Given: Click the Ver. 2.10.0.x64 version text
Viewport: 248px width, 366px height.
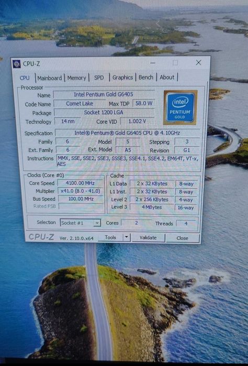Looking at the screenshot, I should 76,238.
